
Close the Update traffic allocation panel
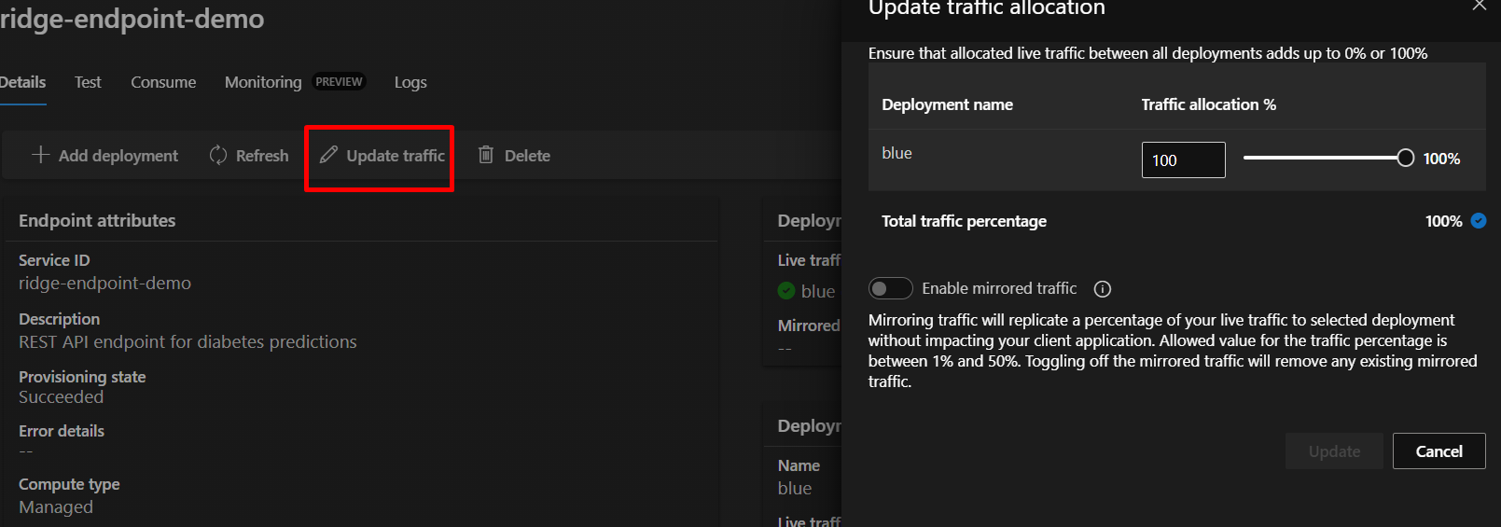[1480, 6]
